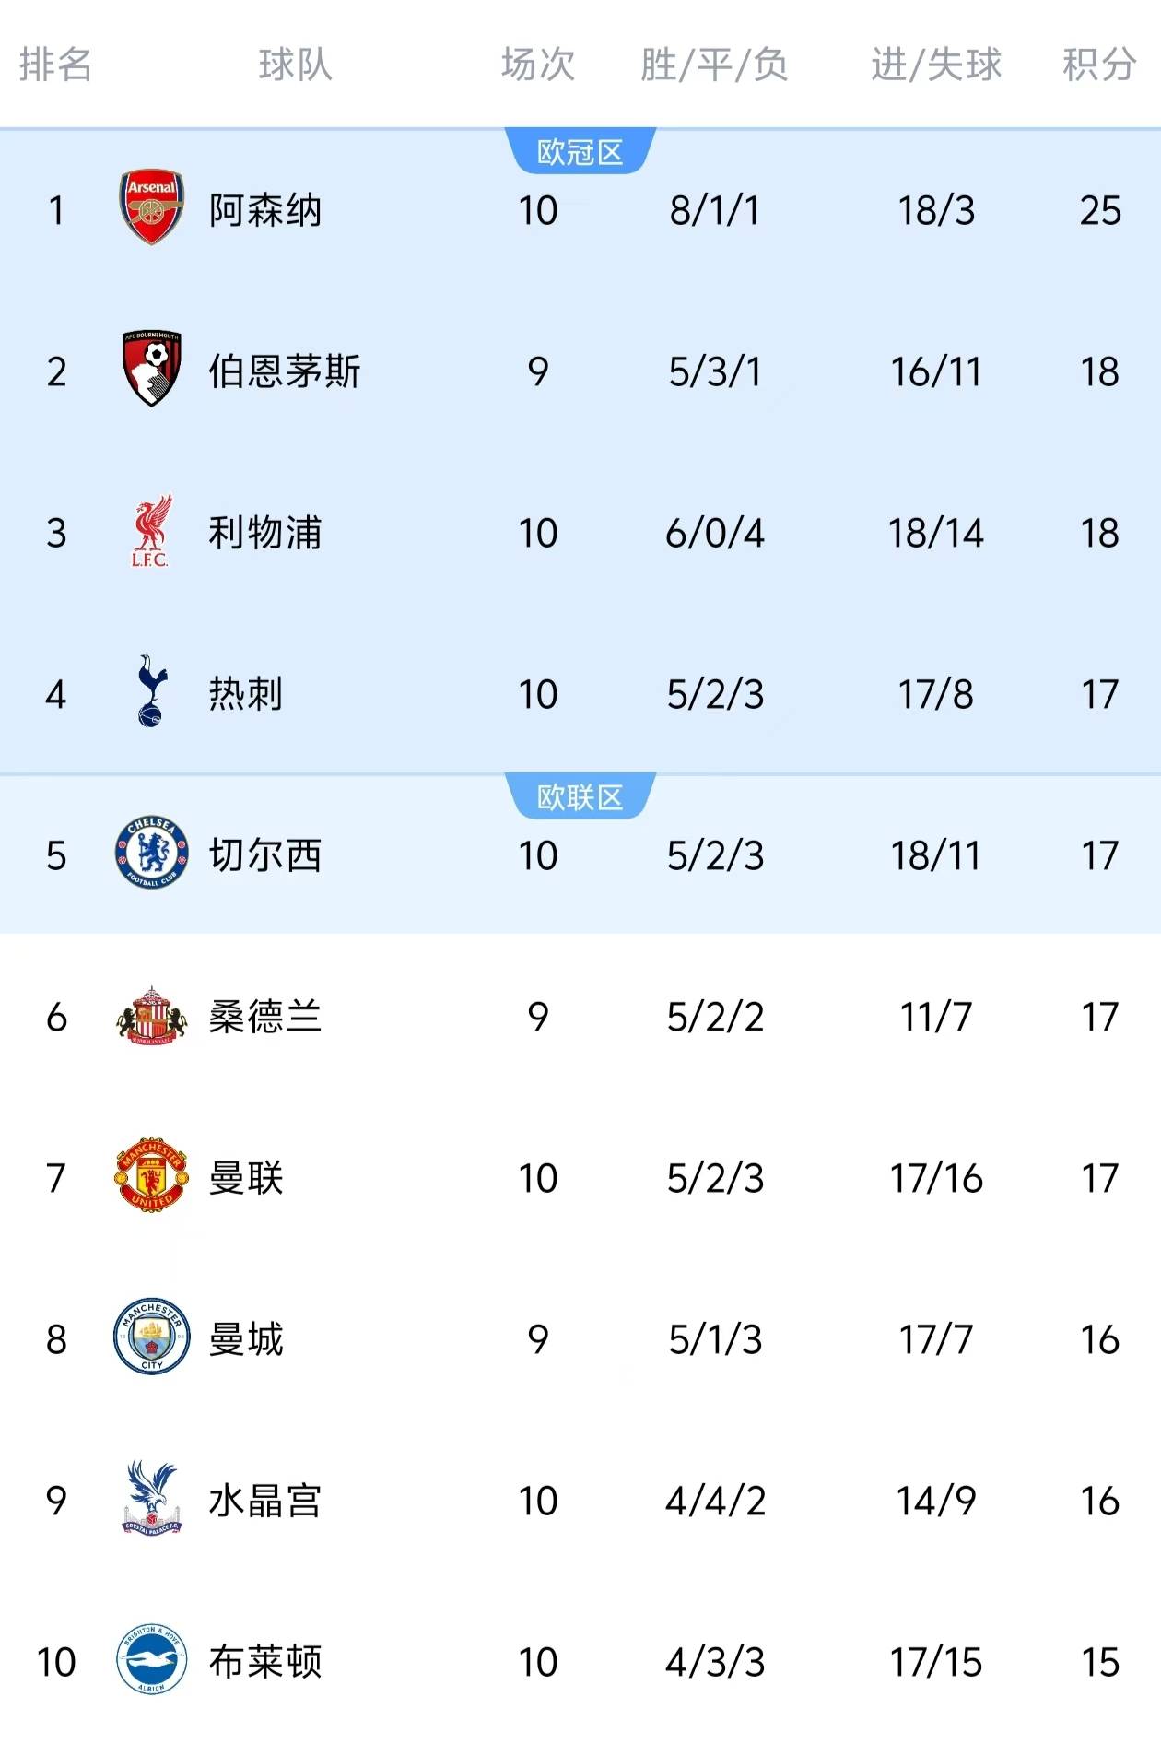Click the 积分 column header

tap(1098, 65)
